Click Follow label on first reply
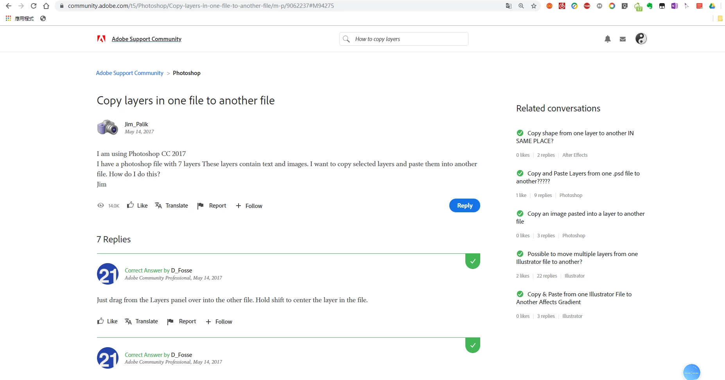This screenshot has width=725, height=380. [x=224, y=322]
